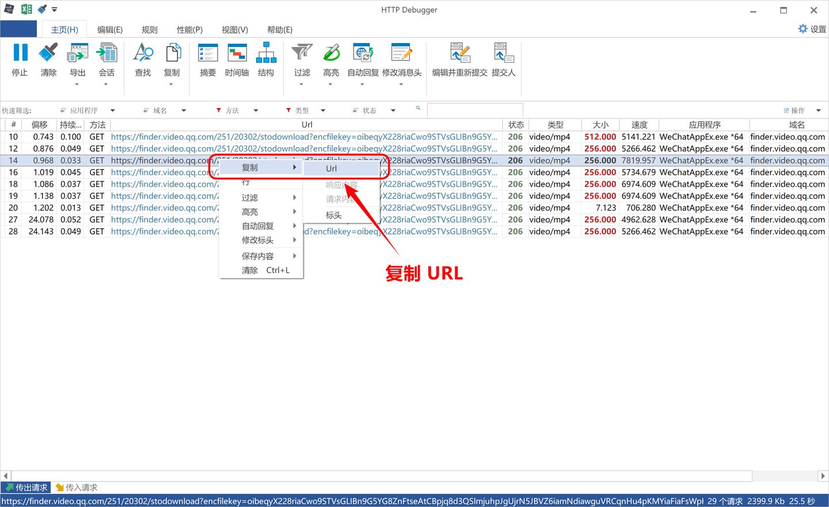Screen dimensions: 829x507
Task: Sort by Offset (偏移) column header
Action: (39, 125)
